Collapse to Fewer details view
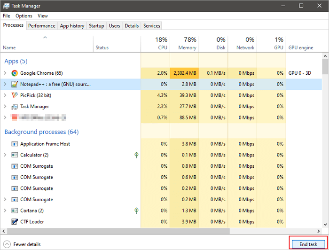The width and height of the screenshot is (329, 250). (x=23, y=244)
